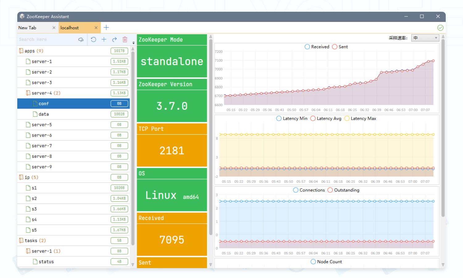The width and height of the screenshot is (463, 278).
Task: Click the cloud search icon in search bar
Action: click(81, 40)
